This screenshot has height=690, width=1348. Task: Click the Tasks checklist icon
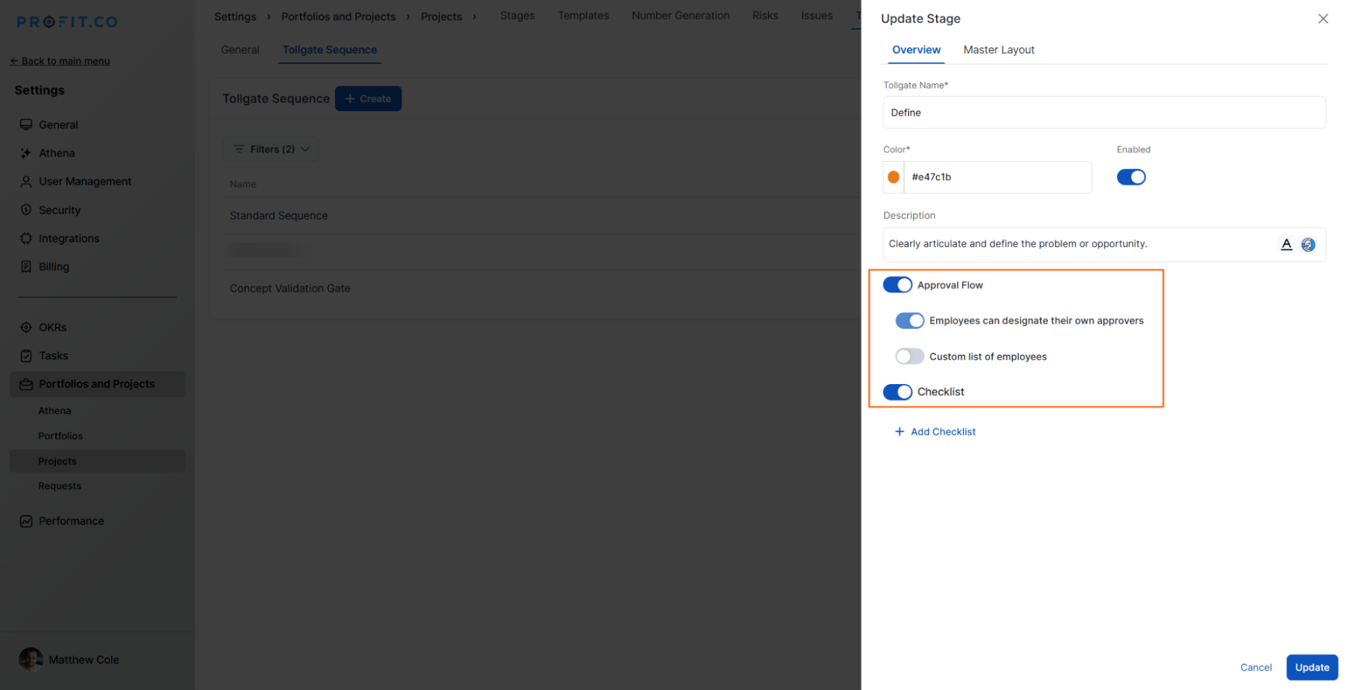pyautogui.click(x=26, y=355)
